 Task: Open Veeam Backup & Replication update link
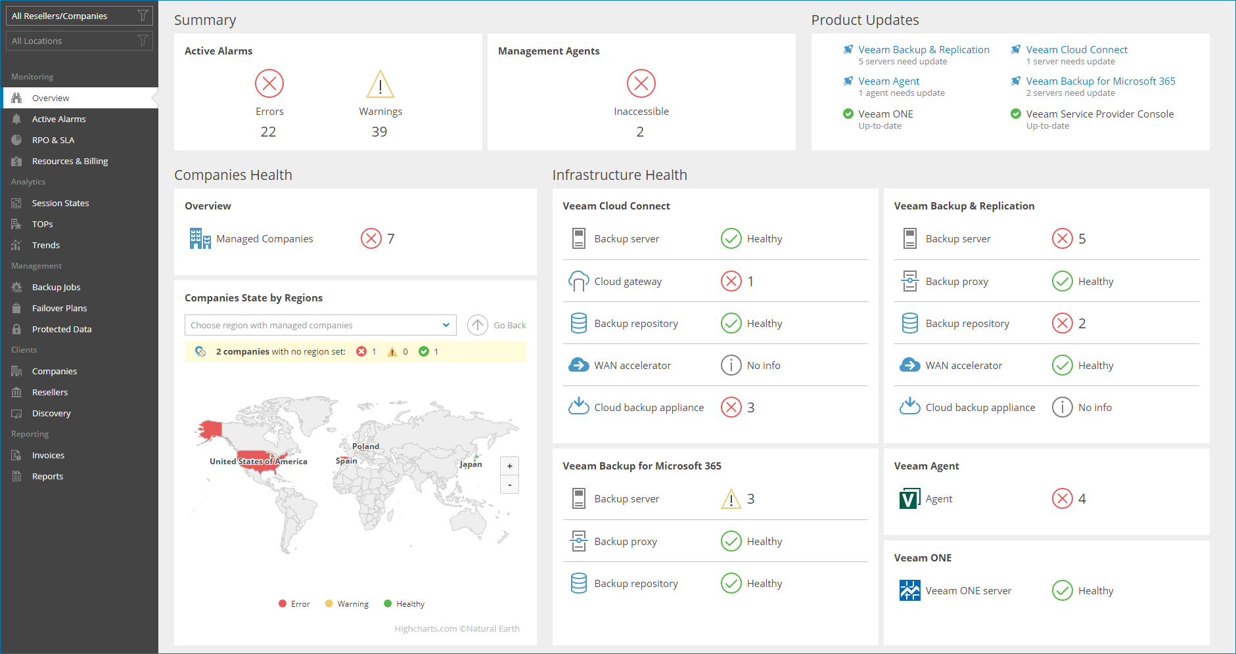(x=923, y=49)
